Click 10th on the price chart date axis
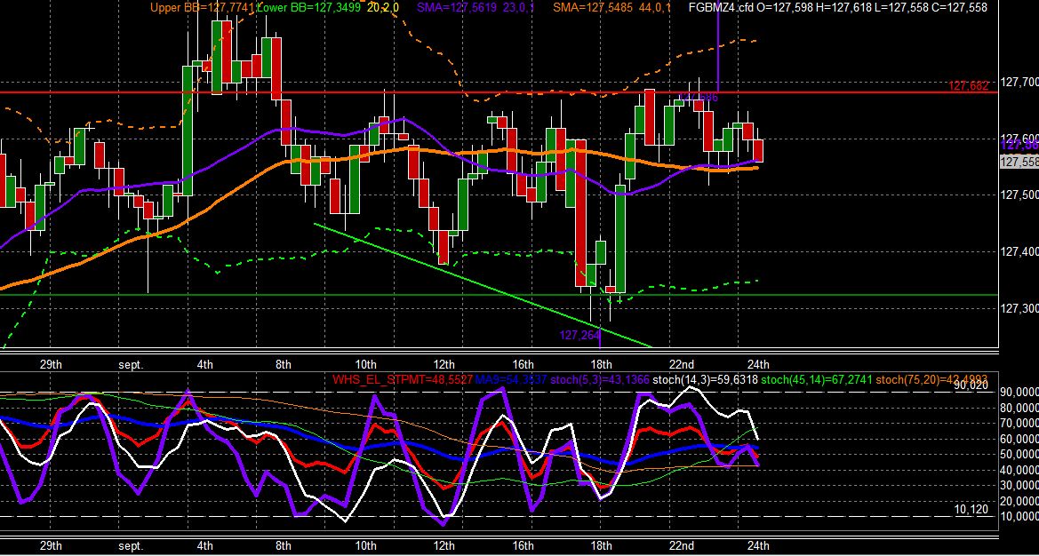The image size is (1039, 556). 365,365
